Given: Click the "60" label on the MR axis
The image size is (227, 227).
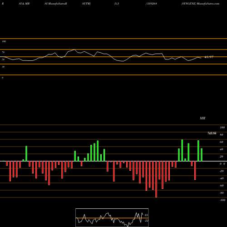Looking at the screenshot, I should (x=222, y=142).
